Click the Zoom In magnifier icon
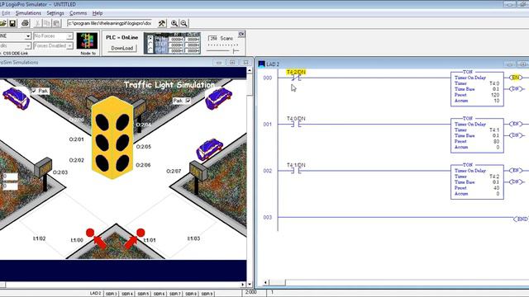The image size is (529, 297). coord(174,23)
